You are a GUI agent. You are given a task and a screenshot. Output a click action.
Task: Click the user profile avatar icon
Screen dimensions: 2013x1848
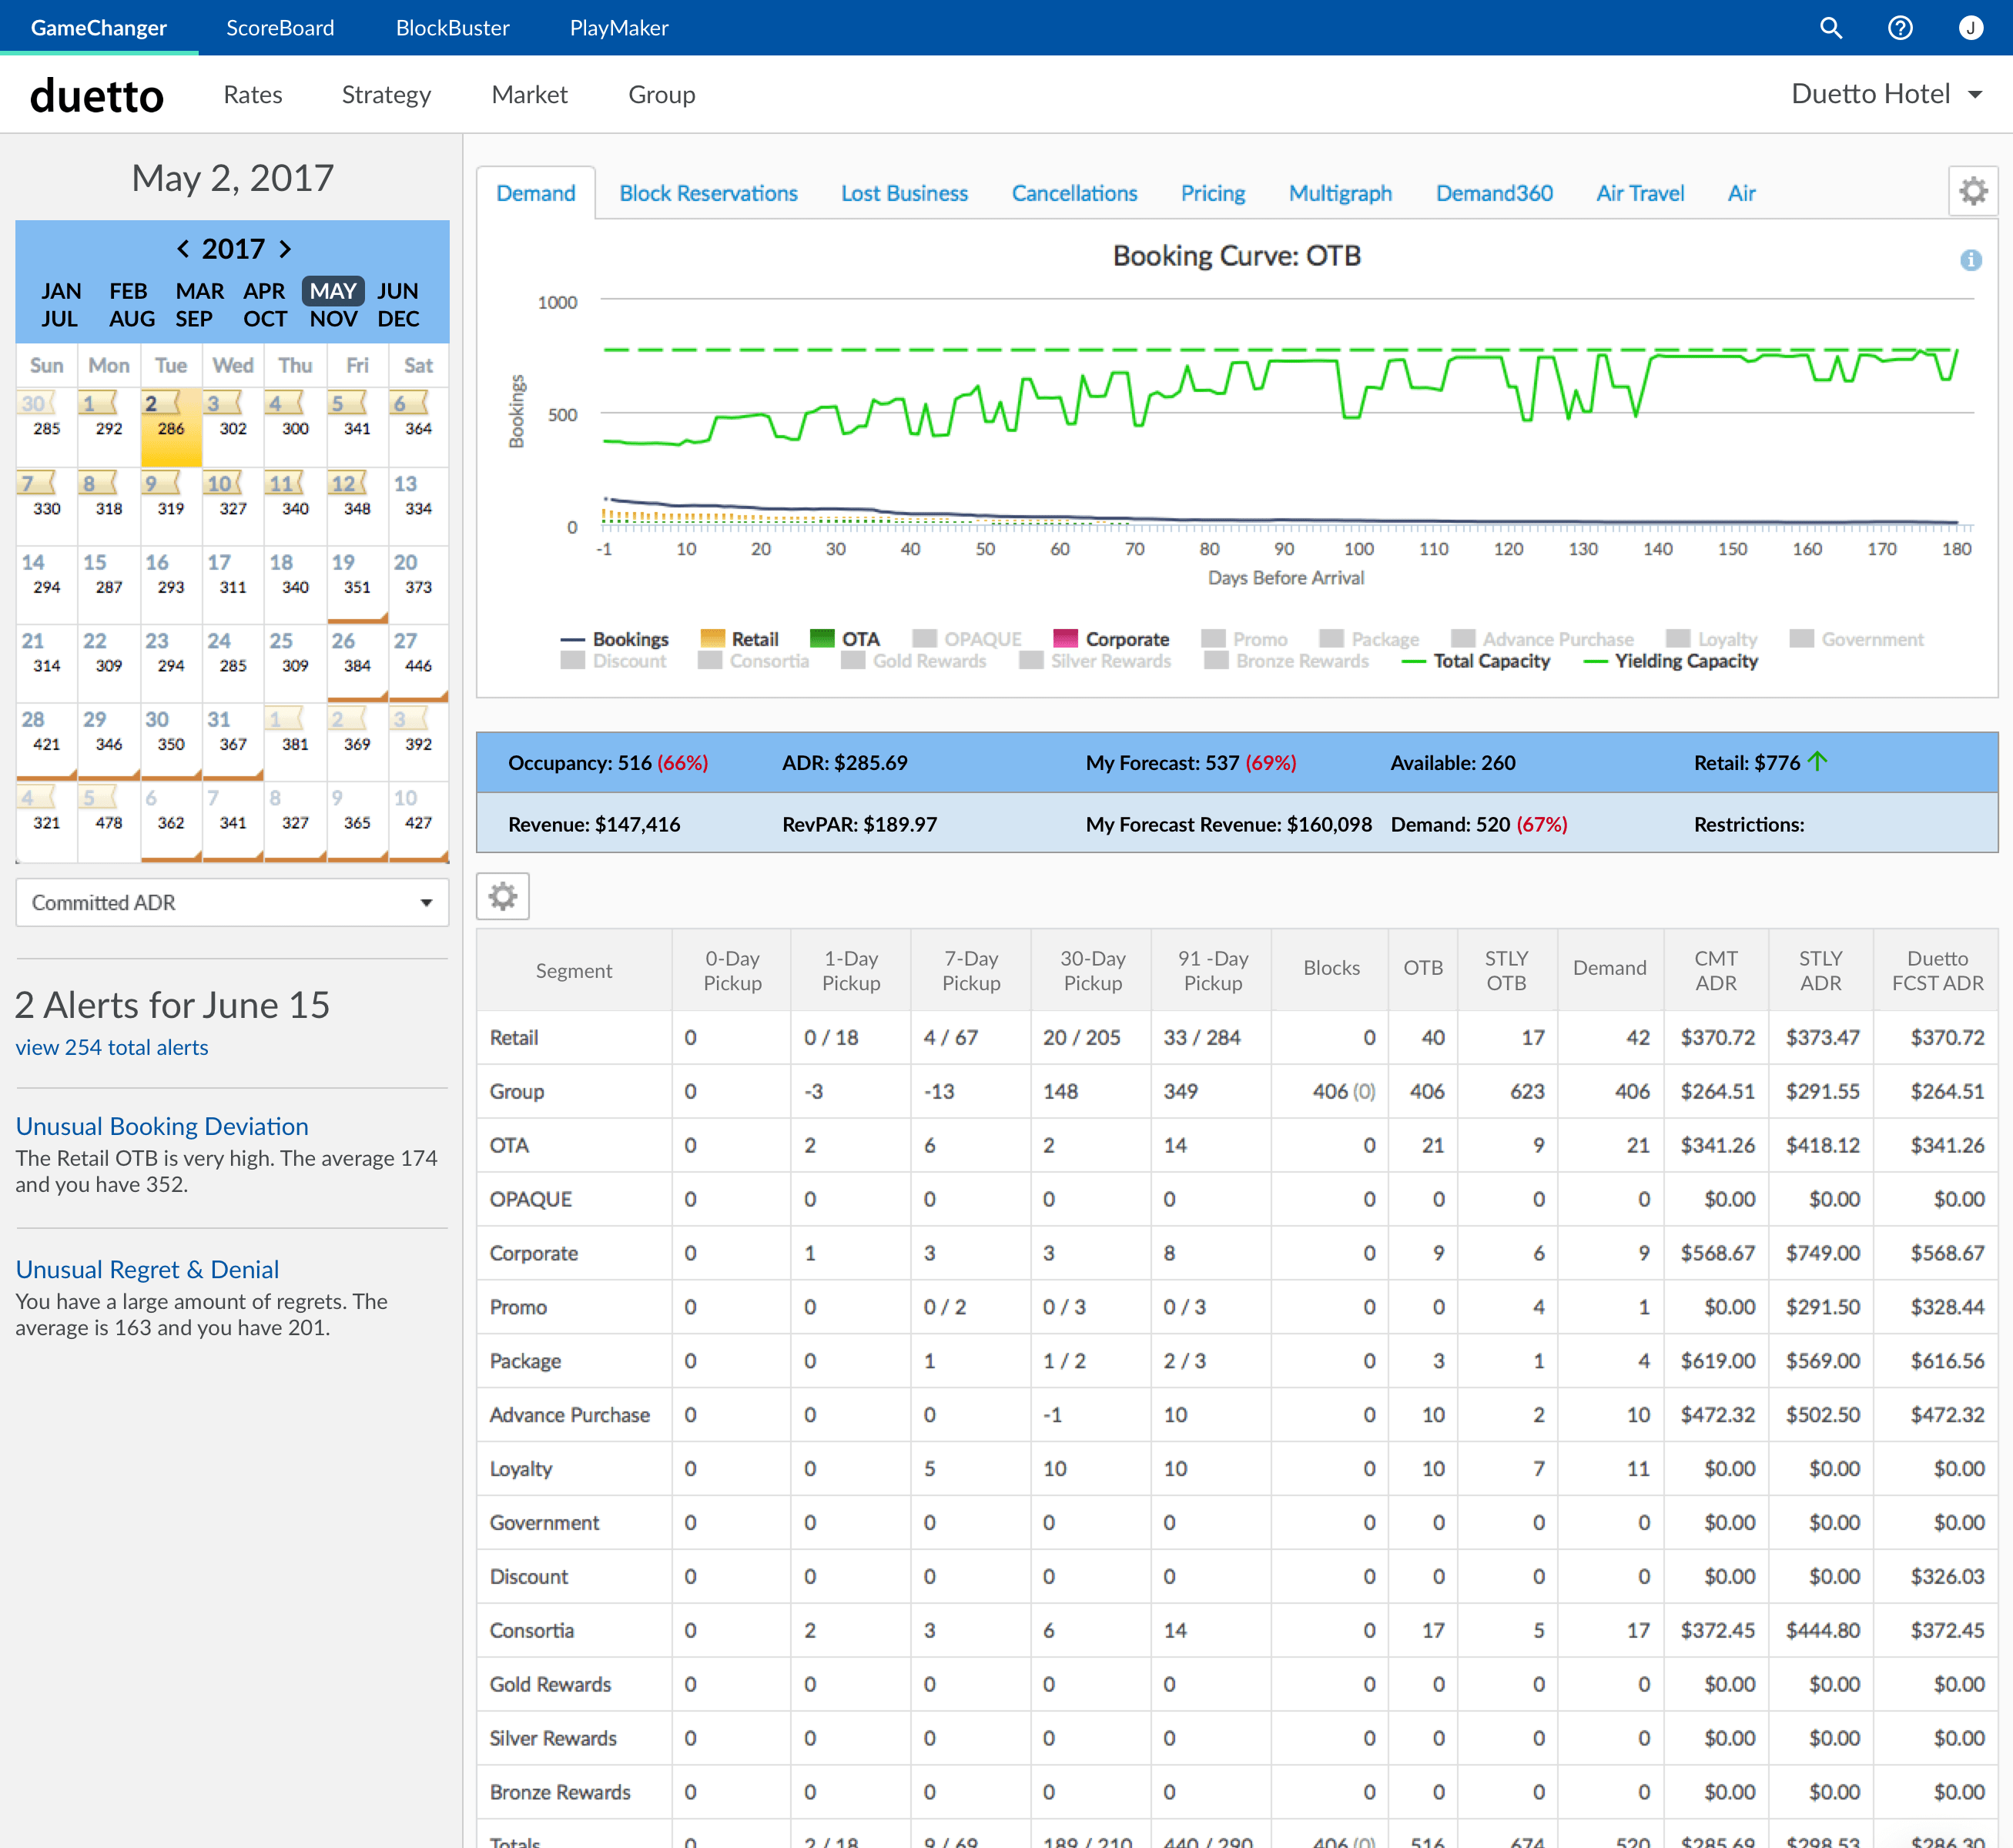pos(1970,28)
